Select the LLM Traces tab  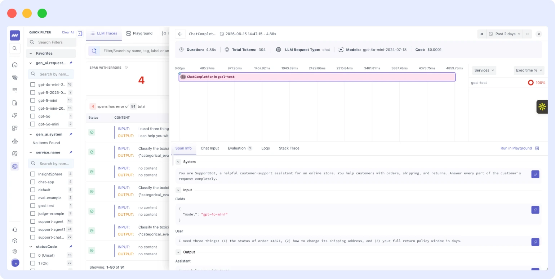tap(104, 33)
